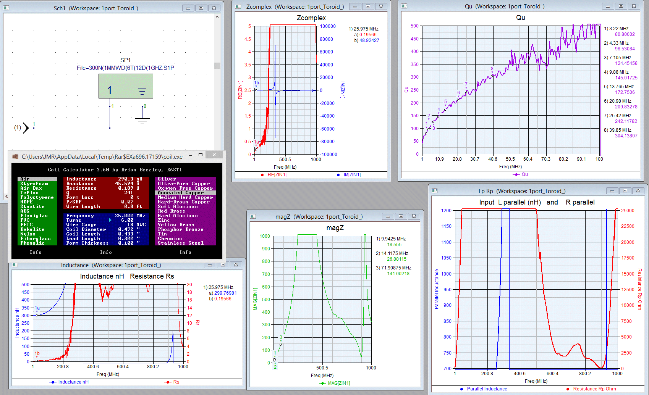This screenshot has width=649, height=395.
Task: Choose Silver in the wire material list
Action: (167, 179)
